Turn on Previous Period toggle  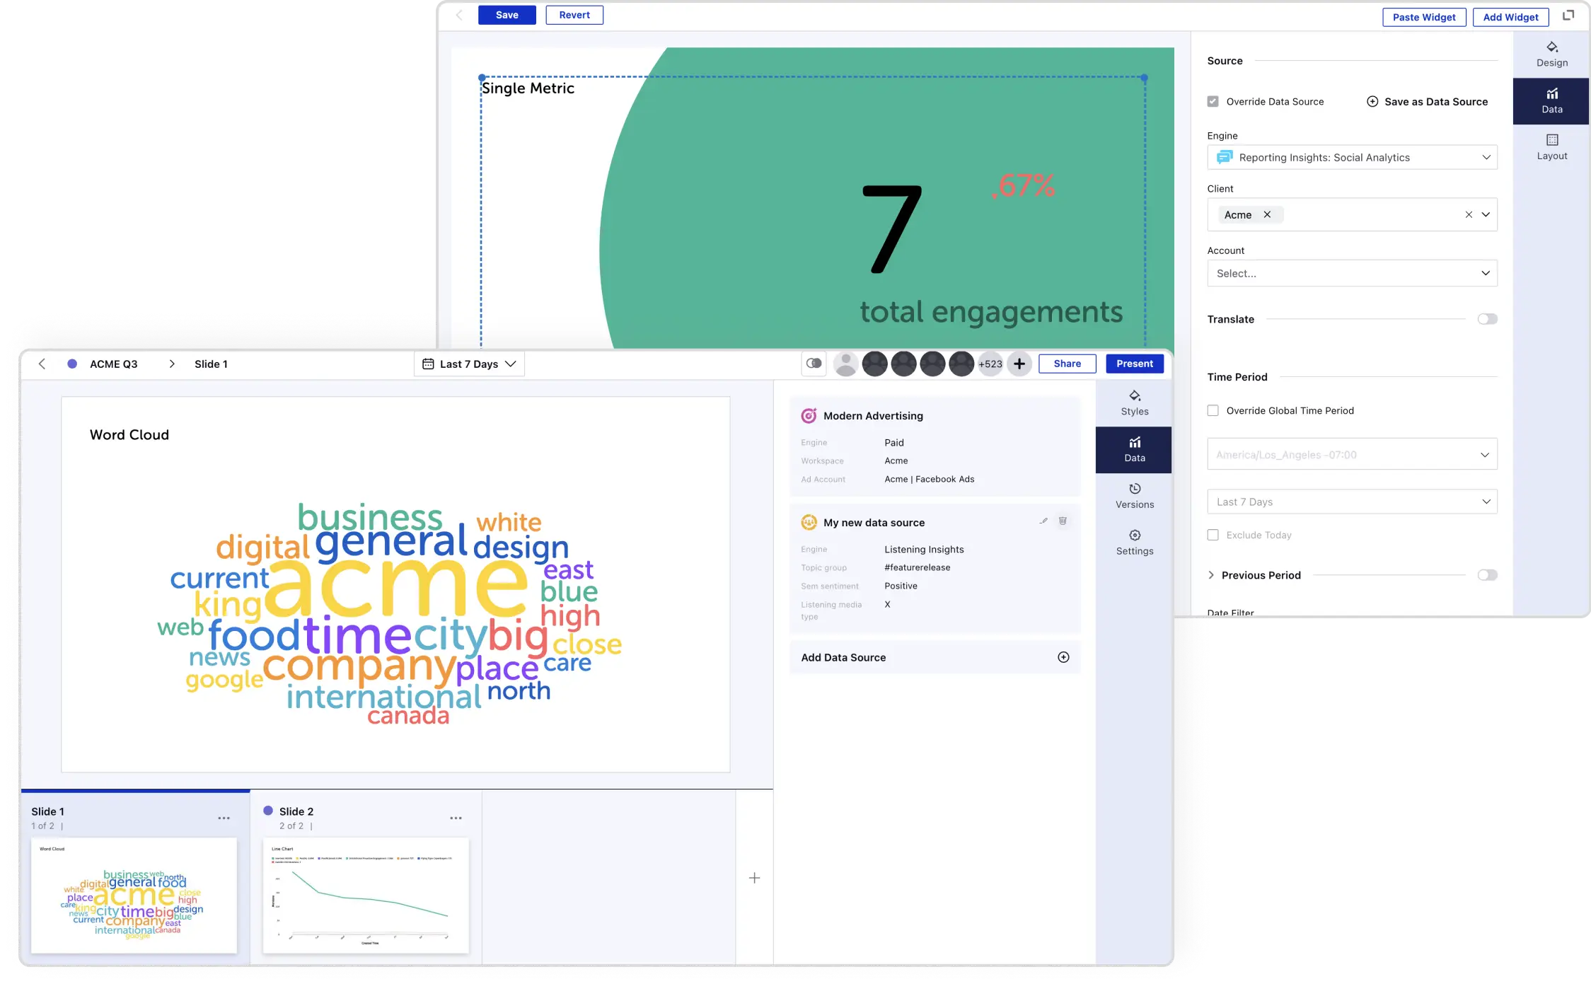(x=1486, y=575)
